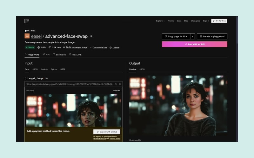The image size is (254, 158).
Task: Select Python input tab
Action: click(x=54, y=69)
